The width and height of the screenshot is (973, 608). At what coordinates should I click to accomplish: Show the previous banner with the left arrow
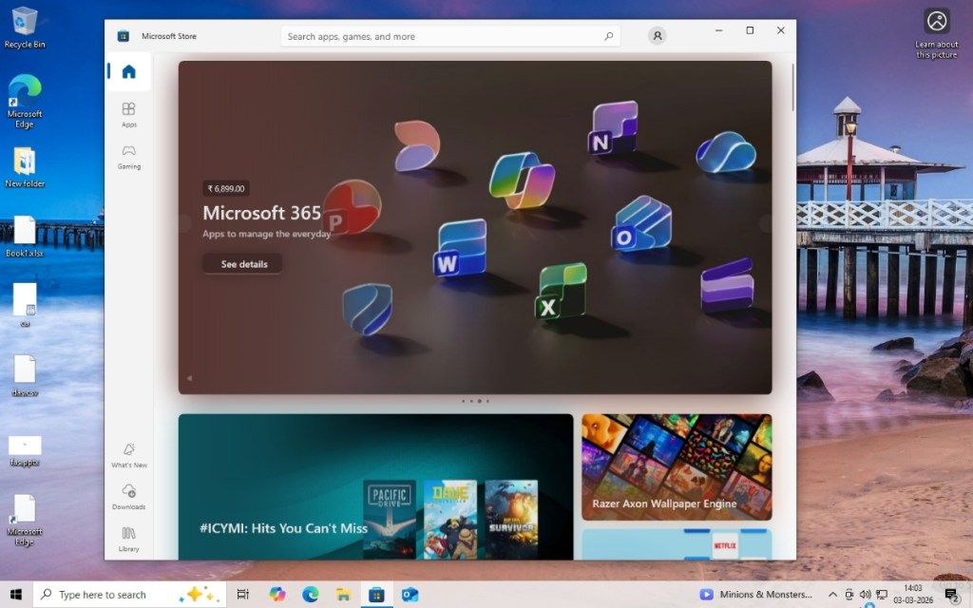[x=189, y=378]
